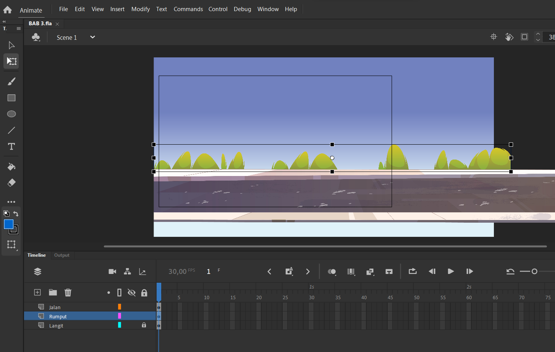Viewport: 555px width, 352px height.
Task: Open the layer depth graph icon
Action: coord(142,272)
